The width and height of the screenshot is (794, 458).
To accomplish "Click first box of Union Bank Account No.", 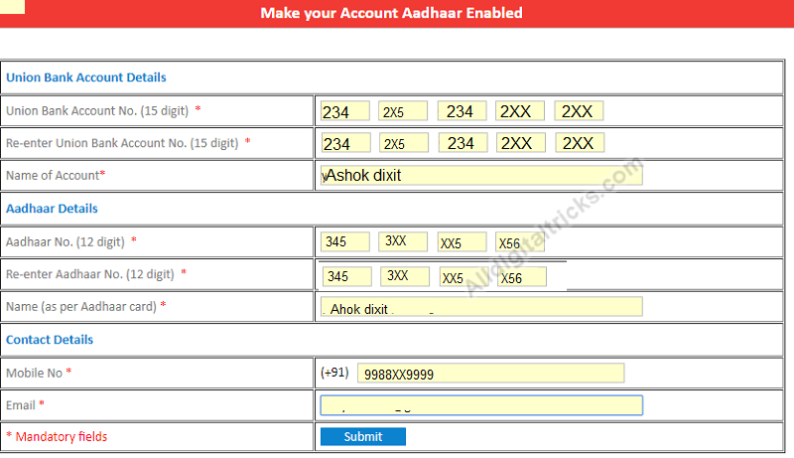I will pos(344,111).
